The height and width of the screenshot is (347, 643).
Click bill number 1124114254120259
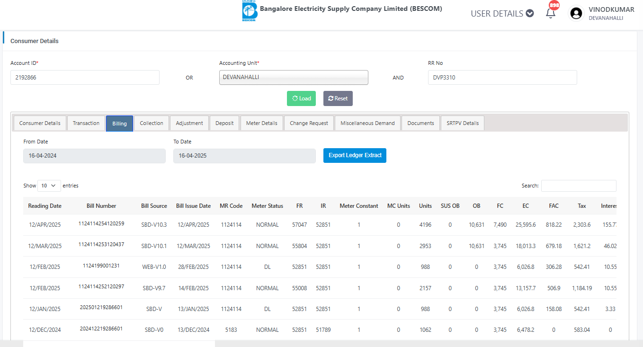[101, 223]
